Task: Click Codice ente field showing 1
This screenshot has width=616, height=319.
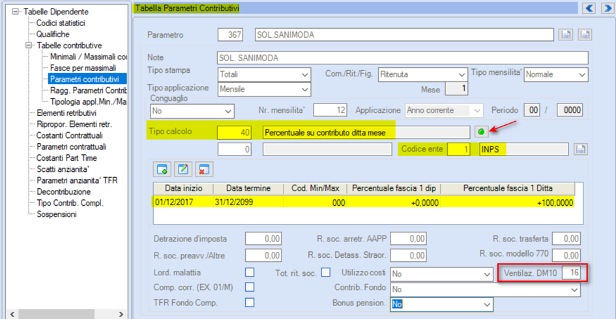Action: [x=459, y=149]
